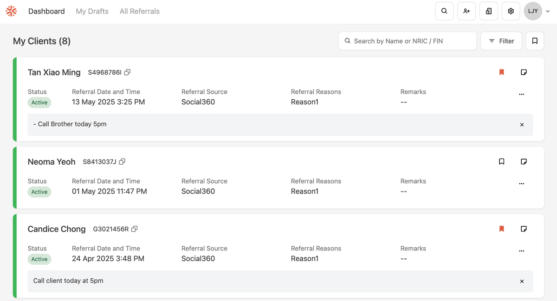Open note icon for Neoma Yeoh
557x301 pixels.
pos(524,162)
